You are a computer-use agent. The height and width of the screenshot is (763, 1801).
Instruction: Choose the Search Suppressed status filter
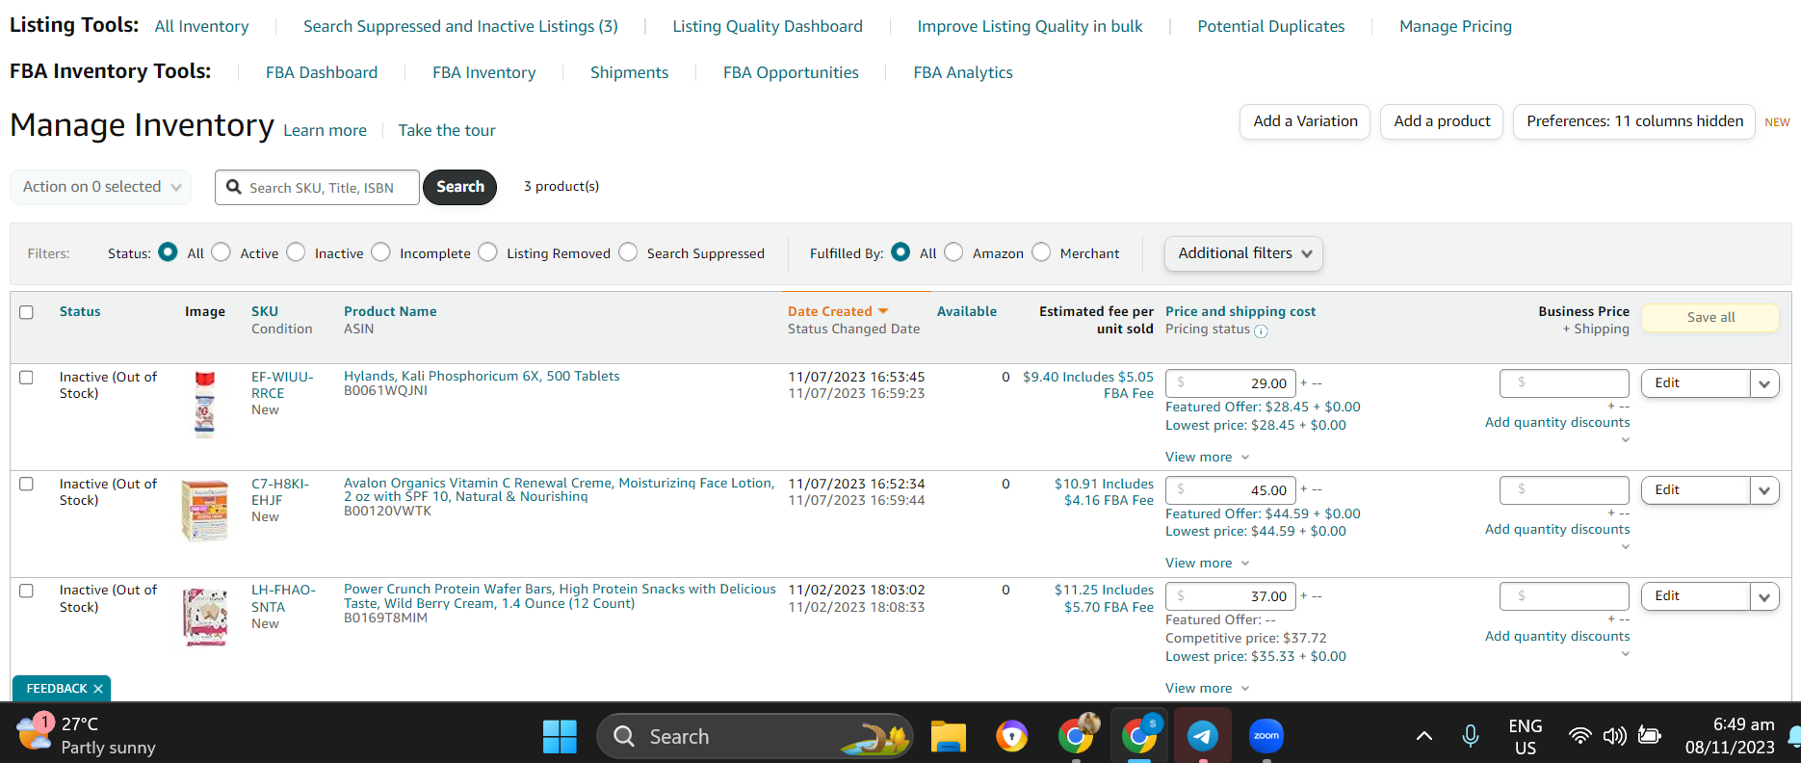point(628,252)
